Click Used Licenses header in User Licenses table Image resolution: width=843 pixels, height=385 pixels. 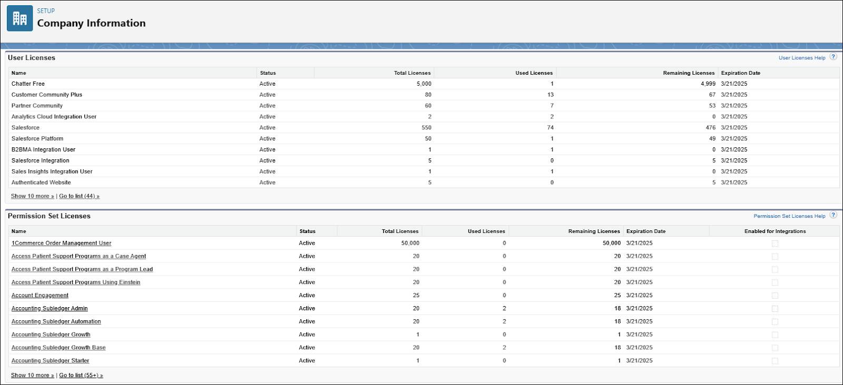click(x=534, y=73)
